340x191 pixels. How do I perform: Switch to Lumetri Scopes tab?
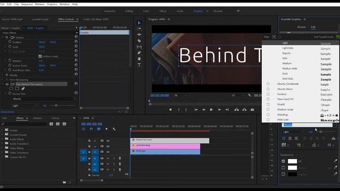[40, 19]
